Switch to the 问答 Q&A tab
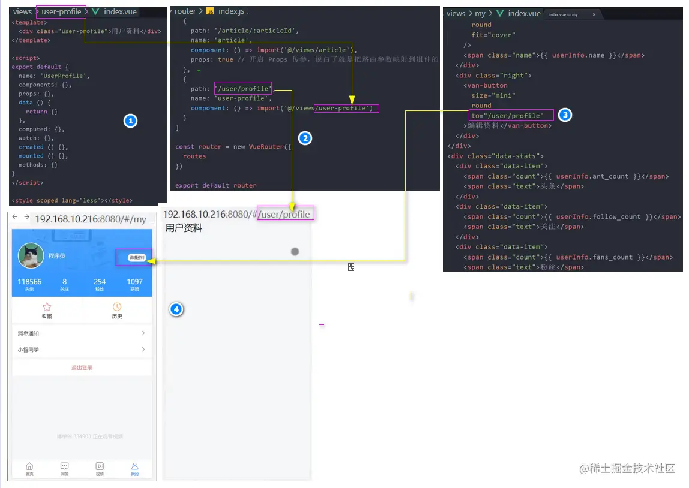Image resolution: width=689 pixels, height=488 pixels. 65,469
